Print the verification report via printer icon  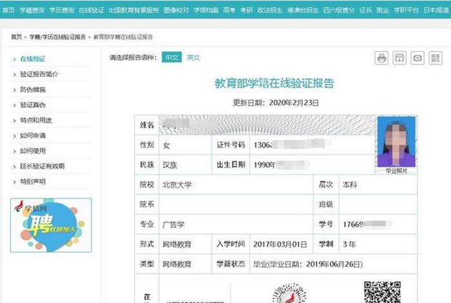381,58
